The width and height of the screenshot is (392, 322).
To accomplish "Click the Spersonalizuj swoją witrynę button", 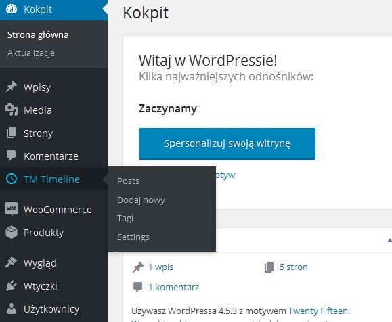I will pos(227,144).
